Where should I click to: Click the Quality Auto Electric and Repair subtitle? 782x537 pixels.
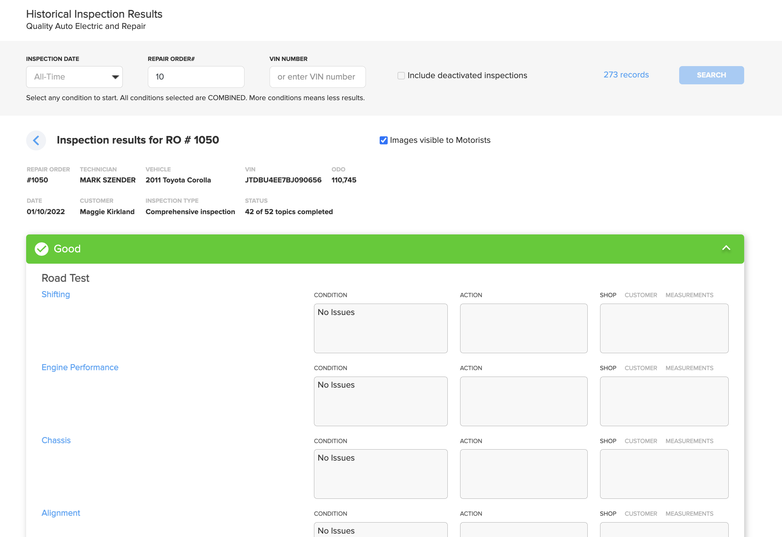pos(86,26)
